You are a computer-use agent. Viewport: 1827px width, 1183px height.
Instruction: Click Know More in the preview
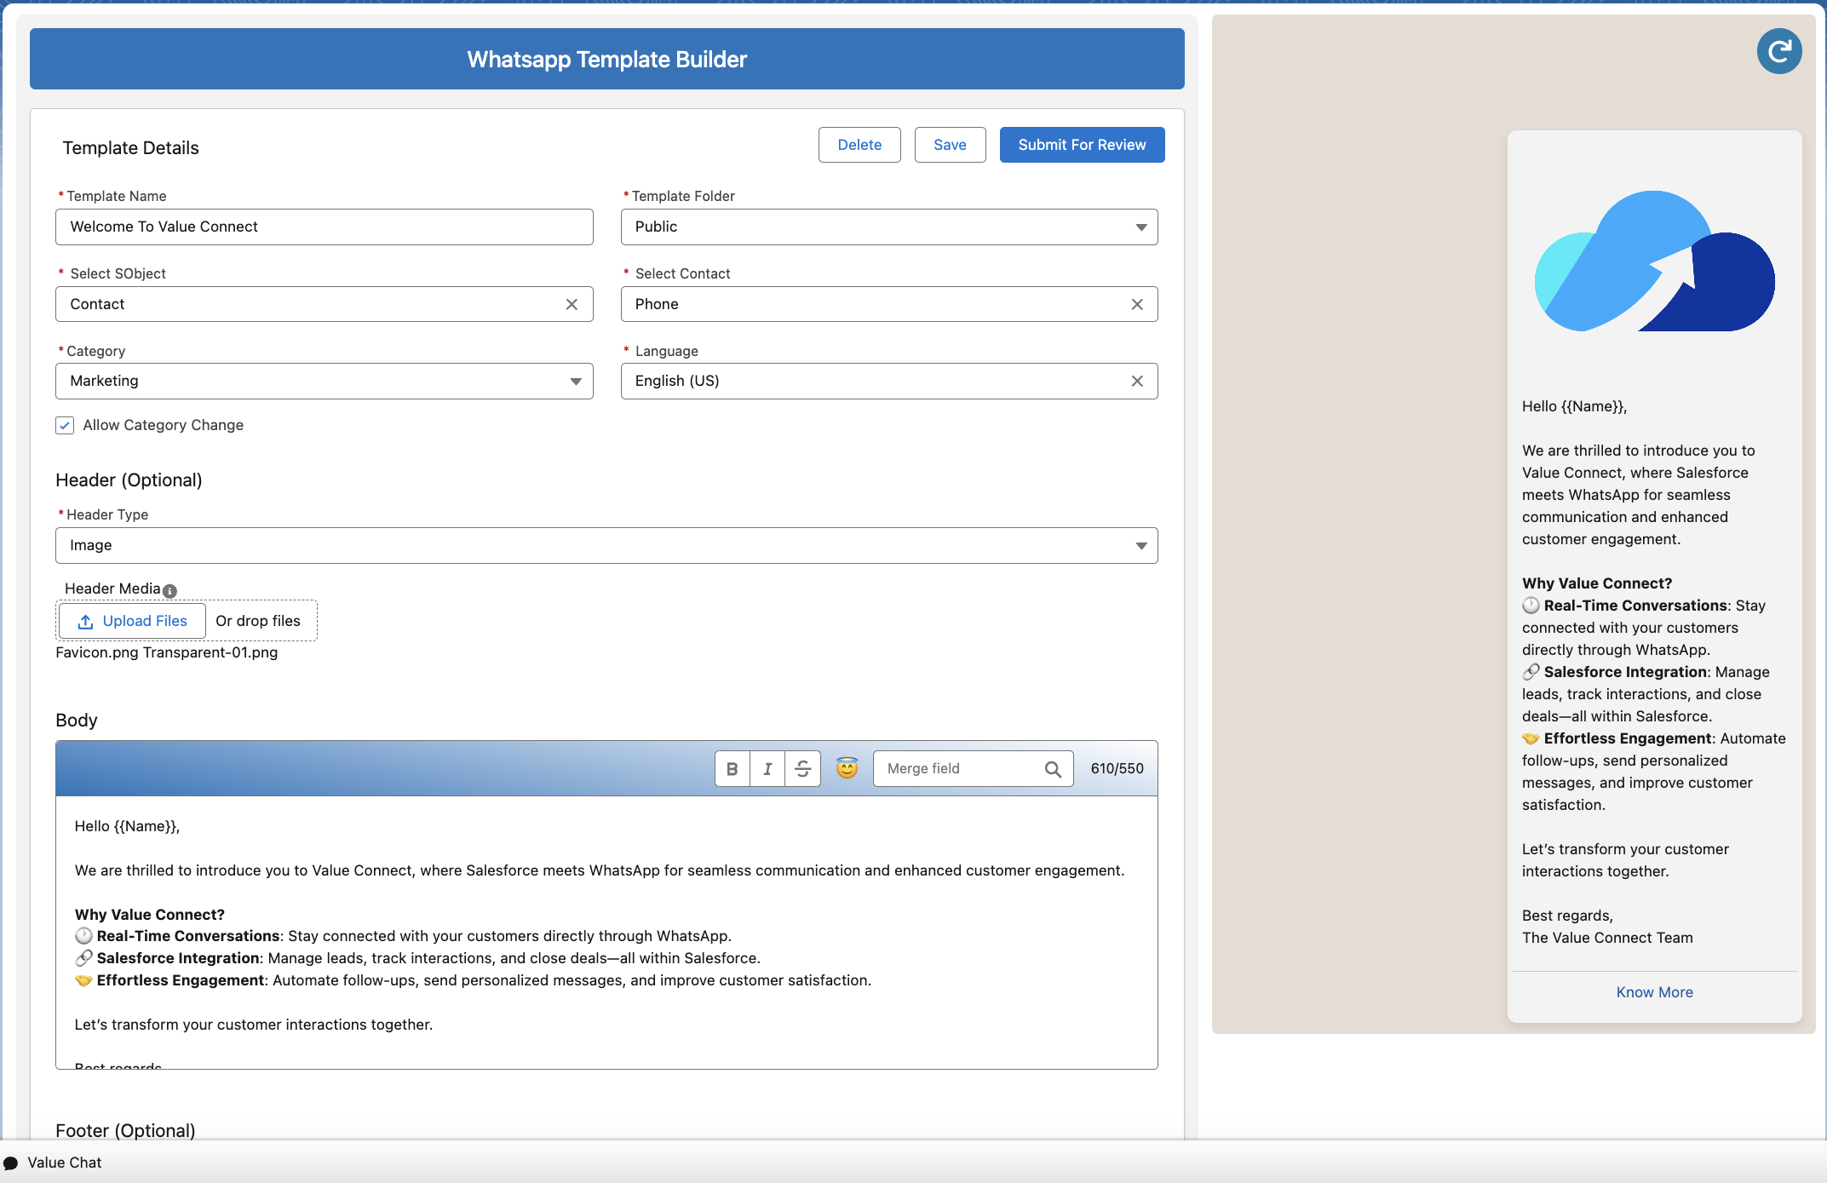pyautogui.click(x=1654, y=992)
